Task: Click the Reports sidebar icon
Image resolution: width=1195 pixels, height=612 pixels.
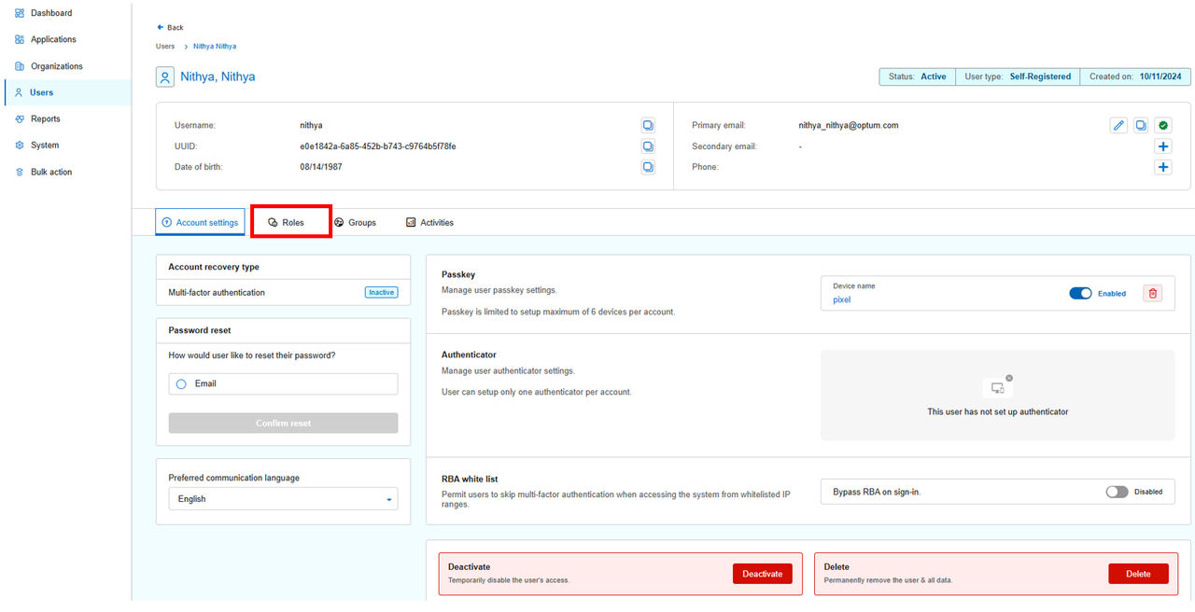Action: pos(20,118)
